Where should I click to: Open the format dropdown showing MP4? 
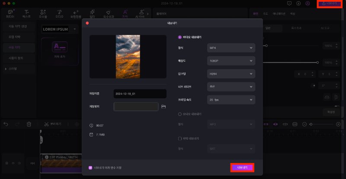pyautogui.click(x=231, y=48)
